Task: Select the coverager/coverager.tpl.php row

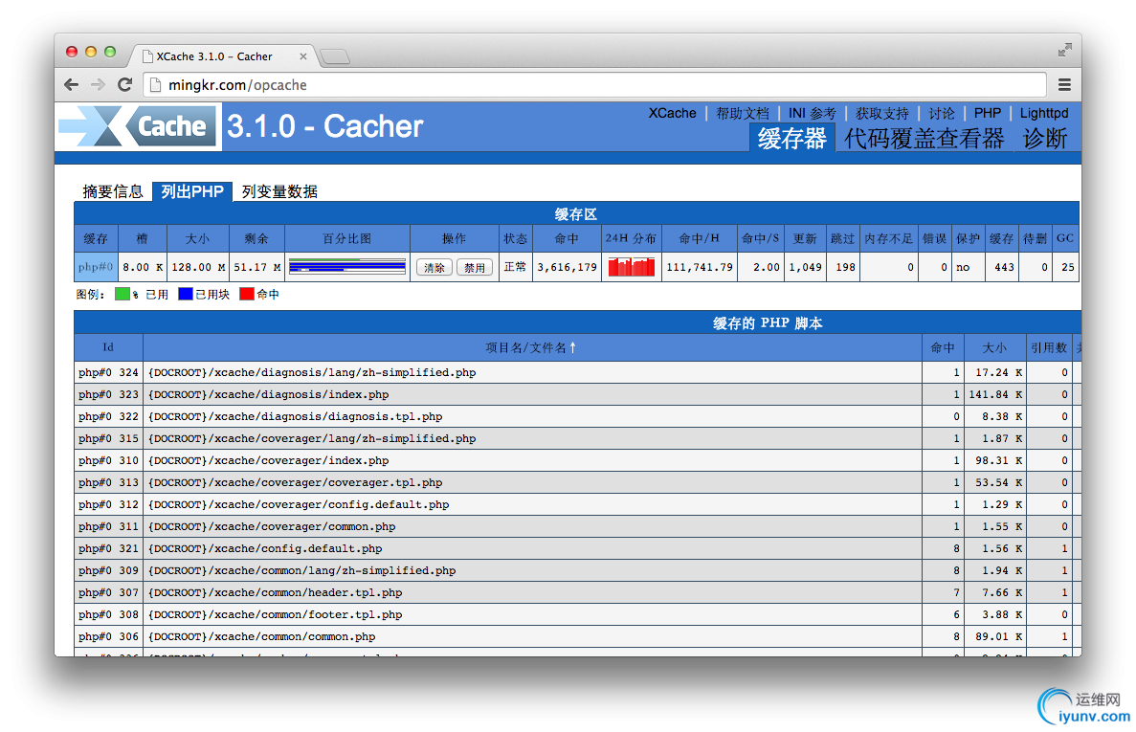Action: pyautogui.click(x=577, y=482)
